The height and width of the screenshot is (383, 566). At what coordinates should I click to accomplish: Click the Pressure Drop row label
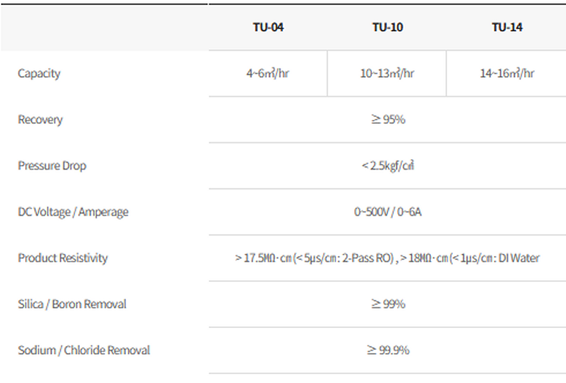52,166
